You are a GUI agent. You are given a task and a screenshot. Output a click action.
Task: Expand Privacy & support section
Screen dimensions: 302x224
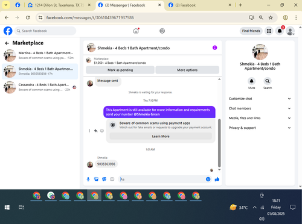tap(260, 128)
